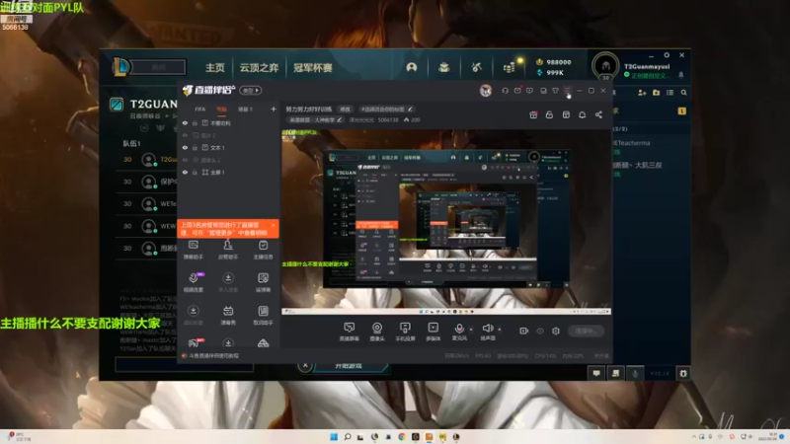Screen dimensions: 790x444
Task: Open the missions icon at League client bottom
Action: pos(615,373)
